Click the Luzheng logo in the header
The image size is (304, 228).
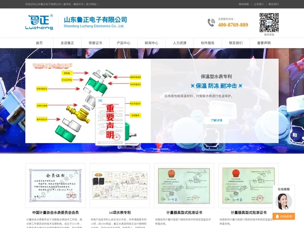(x=39, y=22)
